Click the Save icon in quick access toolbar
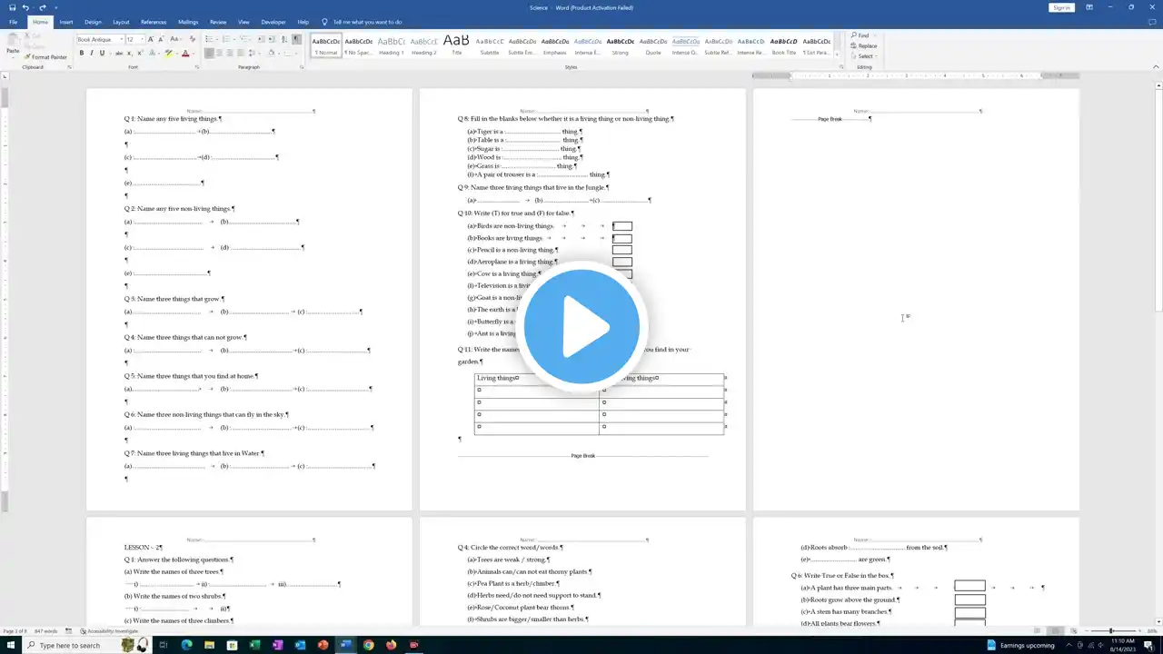The image size is (1163, 654). point(13,7)
